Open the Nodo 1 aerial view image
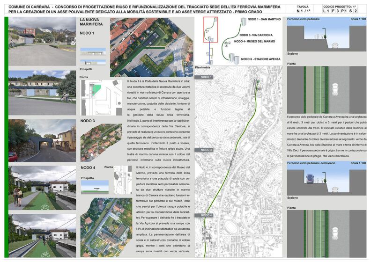The width and height of the screenshot is (371, 262). click(151, 48)
